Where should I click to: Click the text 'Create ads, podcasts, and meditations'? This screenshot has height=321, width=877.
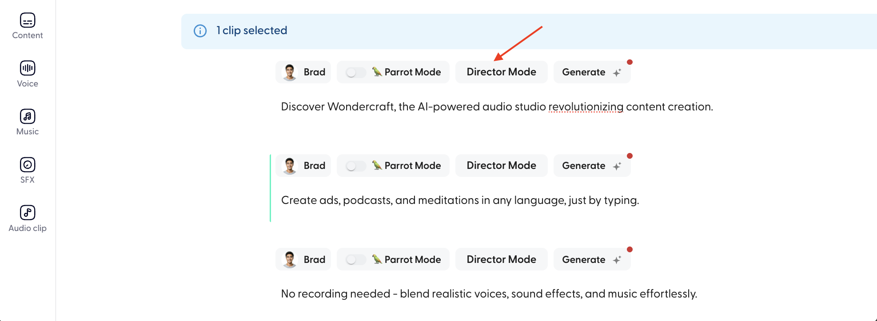(380, 200)
